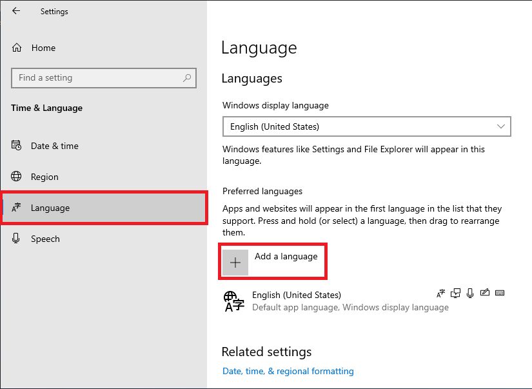Open the Windows display language dropdown
Screen dimensions: 532x389
tap(366, 126)
